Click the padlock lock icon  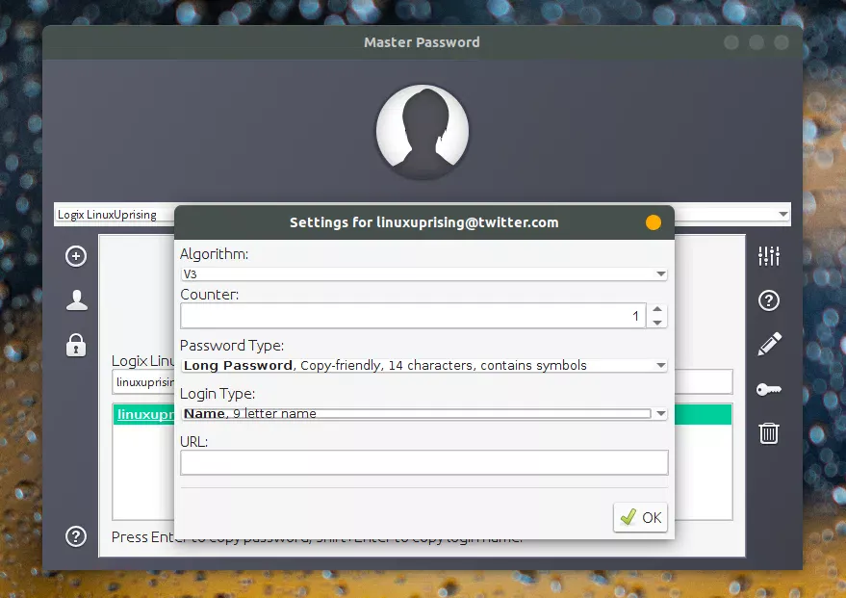76,345
